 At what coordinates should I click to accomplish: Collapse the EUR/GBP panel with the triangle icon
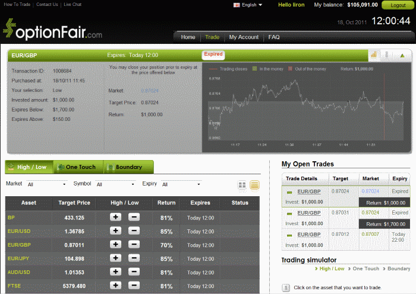(x=402, y=56)
